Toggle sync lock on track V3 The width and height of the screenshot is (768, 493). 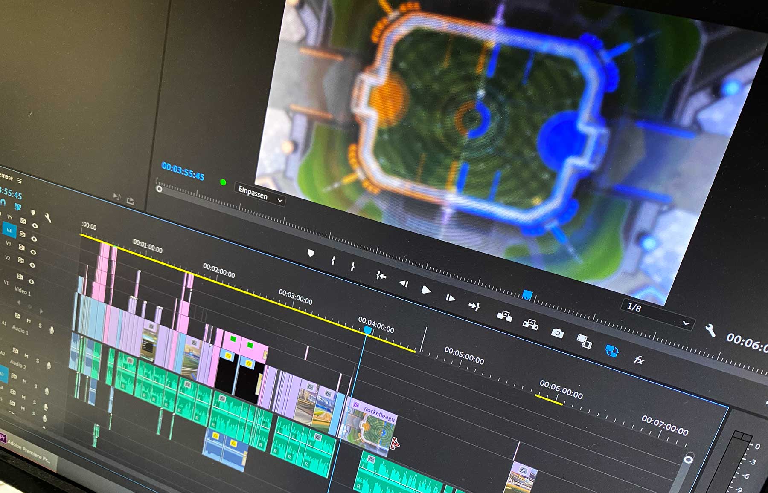coord(21,247)
